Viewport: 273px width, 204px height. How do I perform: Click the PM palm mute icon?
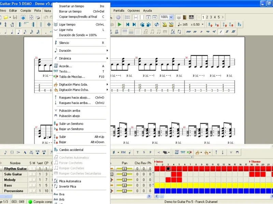(x=123, y=152)
